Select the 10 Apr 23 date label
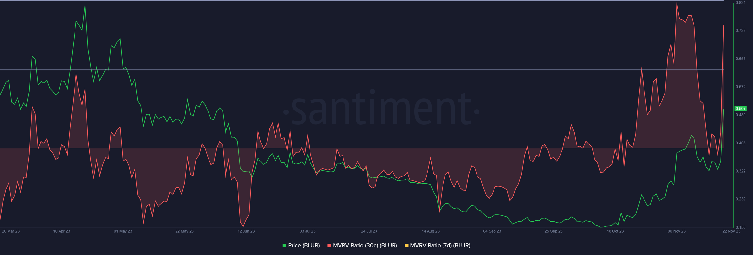This screenshot has height=255, width=753. (x=61, y=231)
